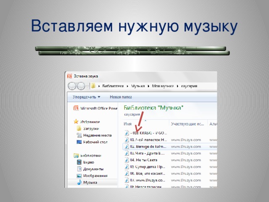Click www.Druzya.com artist cell in '06. Все, что' row
This screenshot has width=269, height=202.
tap(186, 173)
